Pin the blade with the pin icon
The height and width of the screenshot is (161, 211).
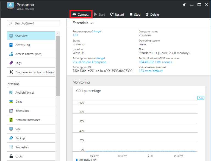pos(184,5)
